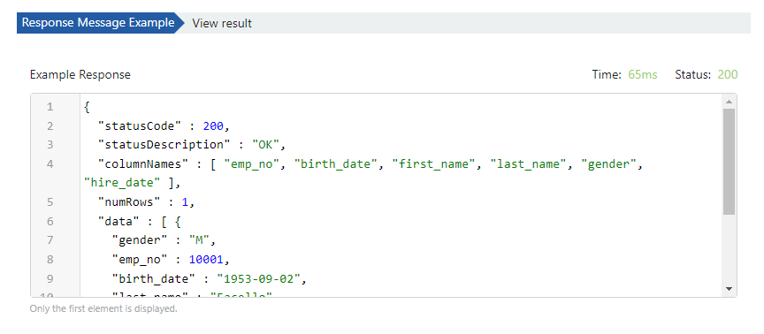Click the 200 value after statusCode

coord(213,126)
